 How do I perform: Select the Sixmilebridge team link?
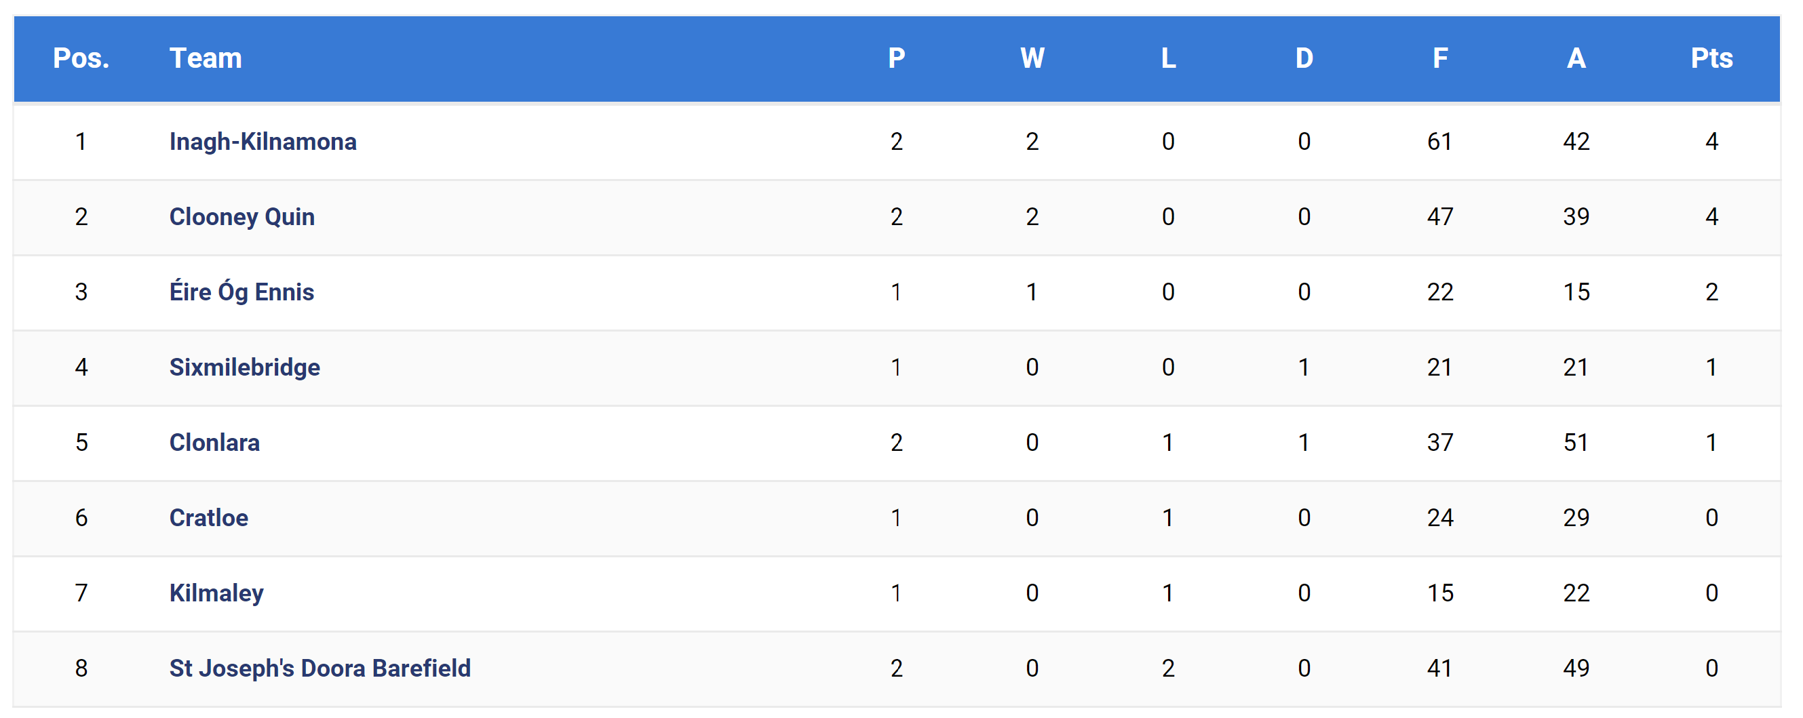click(244, 367)
